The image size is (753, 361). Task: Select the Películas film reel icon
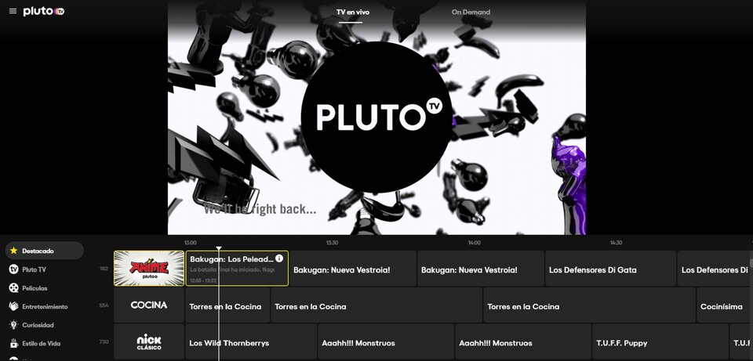tap(13, 288)
